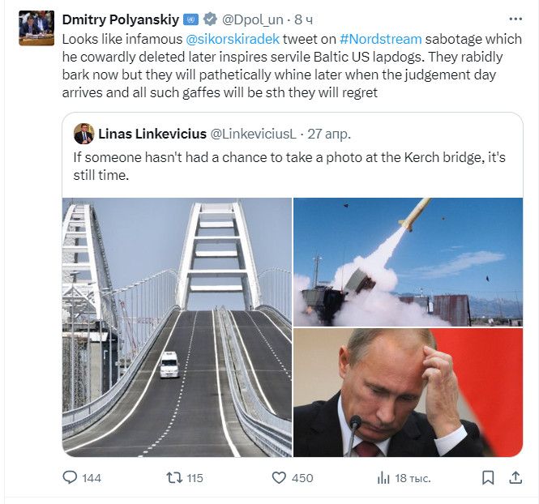This screenshot has height=504, width=539.
Task: Open the missile launch photo
Action: click(408, 262)
